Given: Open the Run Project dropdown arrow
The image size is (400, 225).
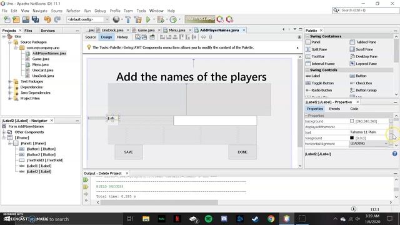Looking at the screenshot, I should coord(154,19).
